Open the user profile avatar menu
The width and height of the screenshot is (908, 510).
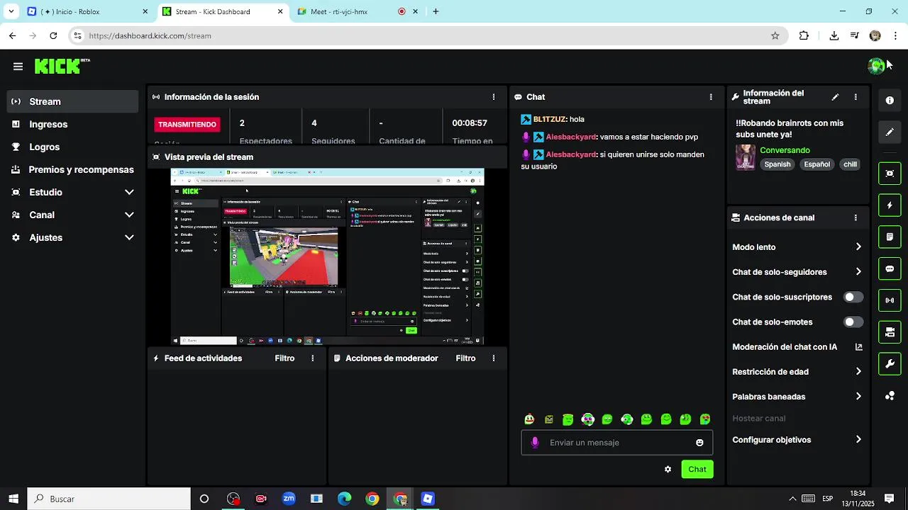click(876, 66)
